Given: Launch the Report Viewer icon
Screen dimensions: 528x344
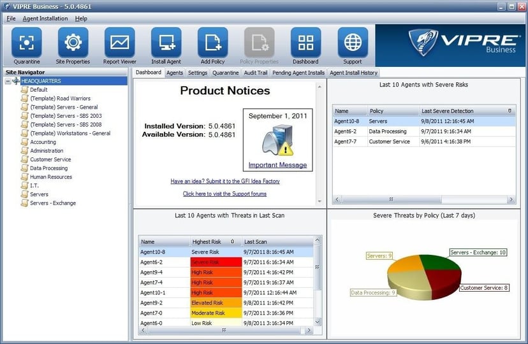Looking at the screenshot, I should pos(119,43).
